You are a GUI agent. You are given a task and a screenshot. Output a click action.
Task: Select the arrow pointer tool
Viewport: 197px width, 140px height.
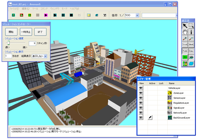[185, 26]
